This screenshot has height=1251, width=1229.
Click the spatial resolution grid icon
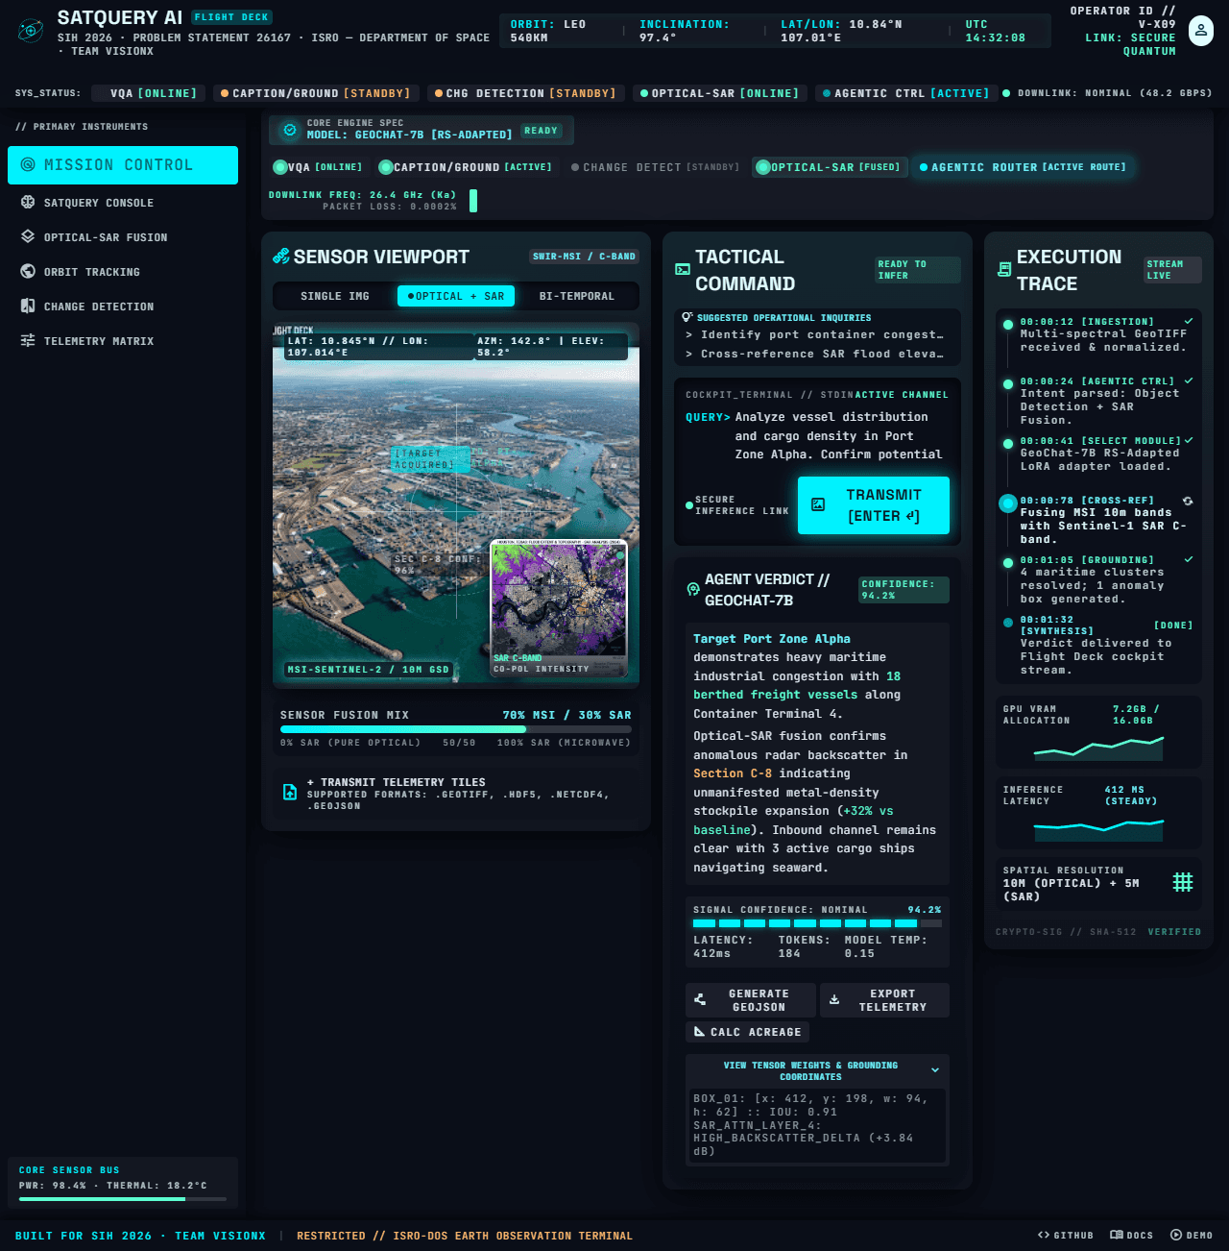1183,882
